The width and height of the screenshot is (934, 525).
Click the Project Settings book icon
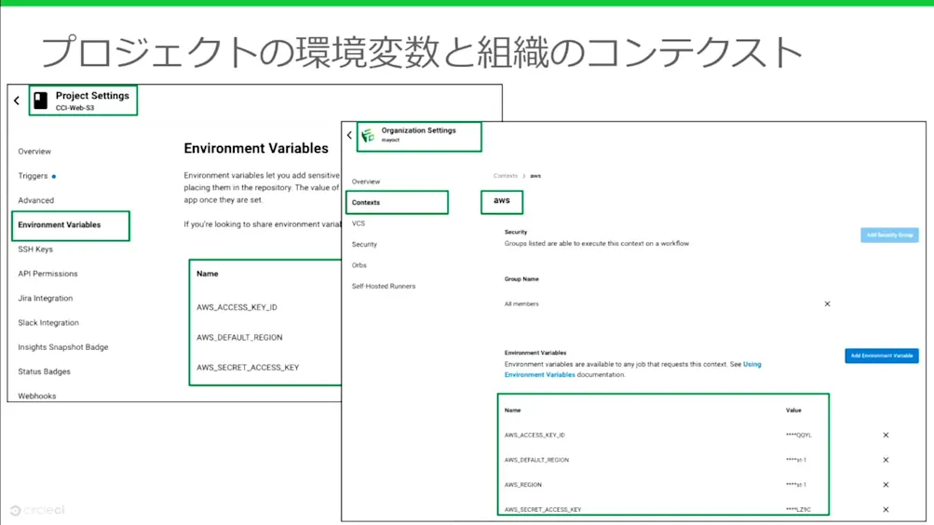pyautogui.click(x=40, y=101)
